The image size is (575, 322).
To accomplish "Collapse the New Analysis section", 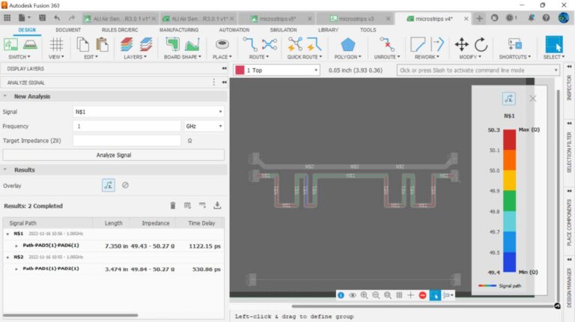I will [5, 96].
